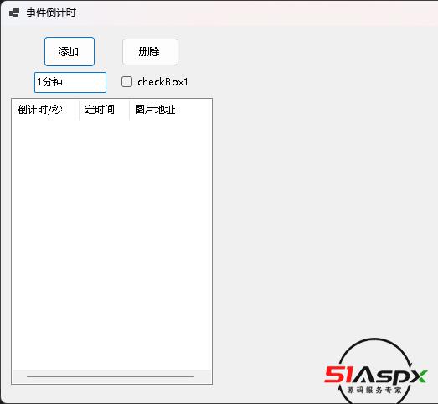The image size is (438, 404).
Task: Click the app icon in the title bar
Action: (14, 13)
